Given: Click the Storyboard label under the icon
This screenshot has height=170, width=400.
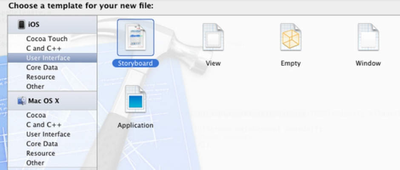Looking at the screenshot, I should point(135,63).
